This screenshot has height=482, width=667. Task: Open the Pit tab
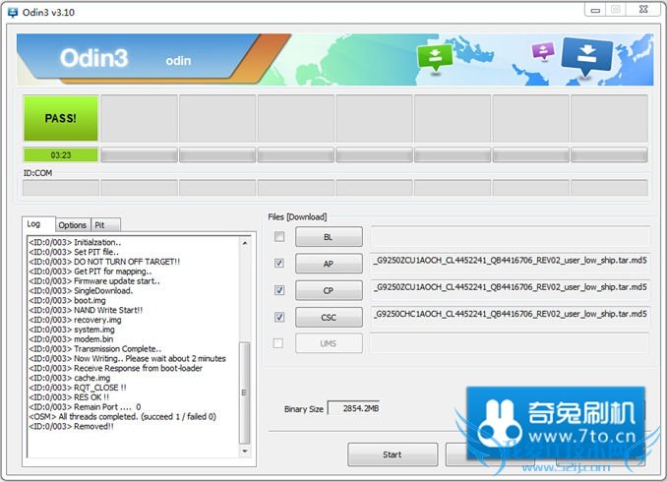[105, 225]
